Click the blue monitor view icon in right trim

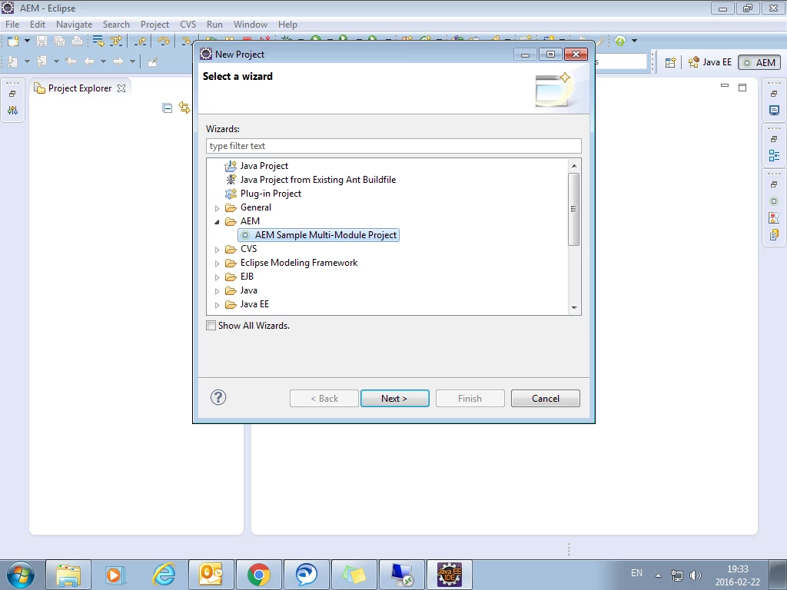(x=774, y=111)
